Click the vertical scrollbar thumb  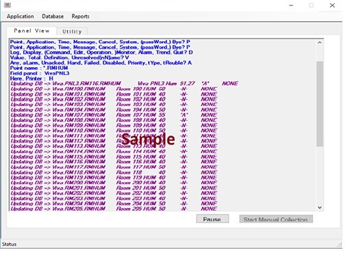[320, 104]
